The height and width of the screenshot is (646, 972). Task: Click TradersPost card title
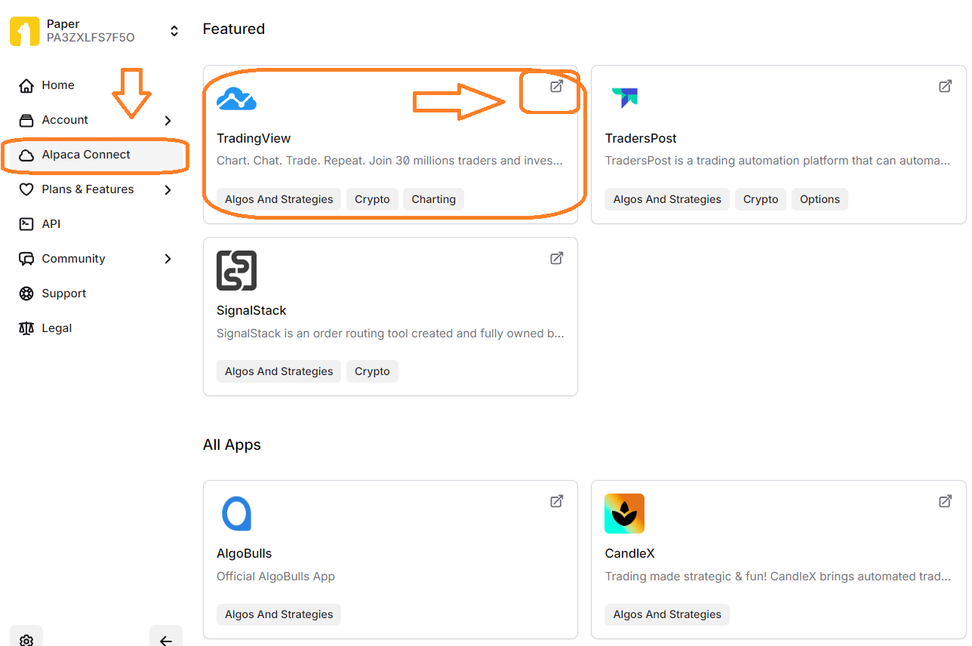coord(641,138)
